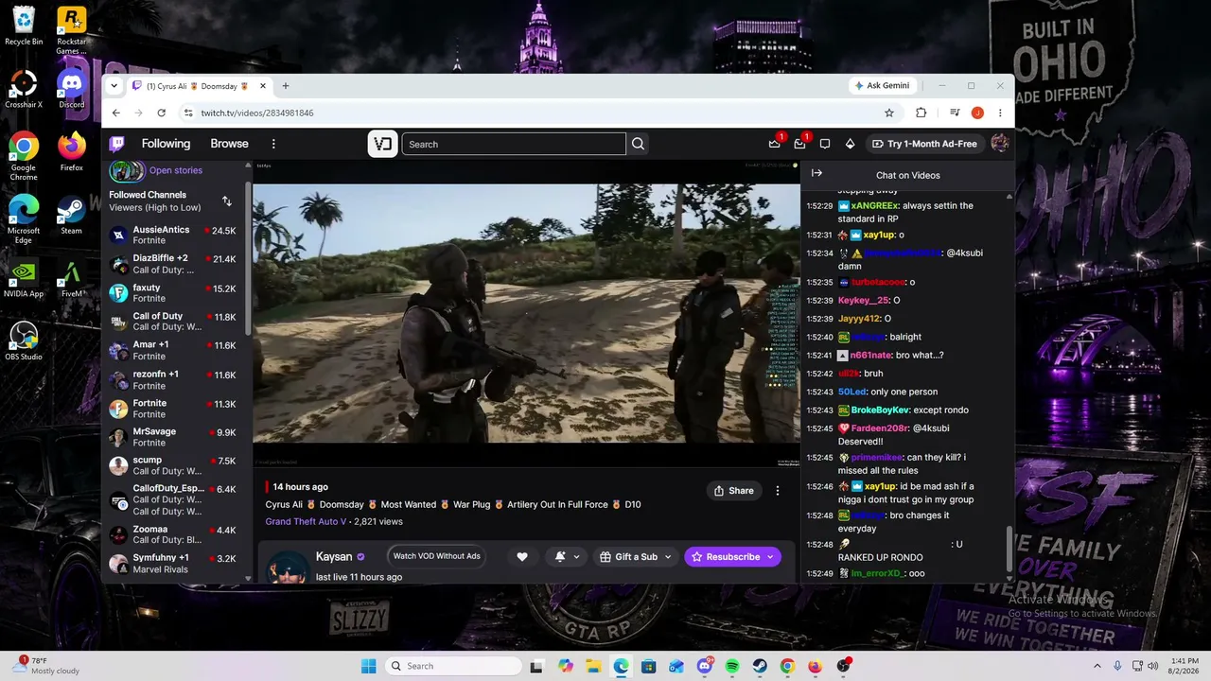1211x681 pixels.
Task: Open Twitch Prime loot crown icon
Action: point(775,144)
